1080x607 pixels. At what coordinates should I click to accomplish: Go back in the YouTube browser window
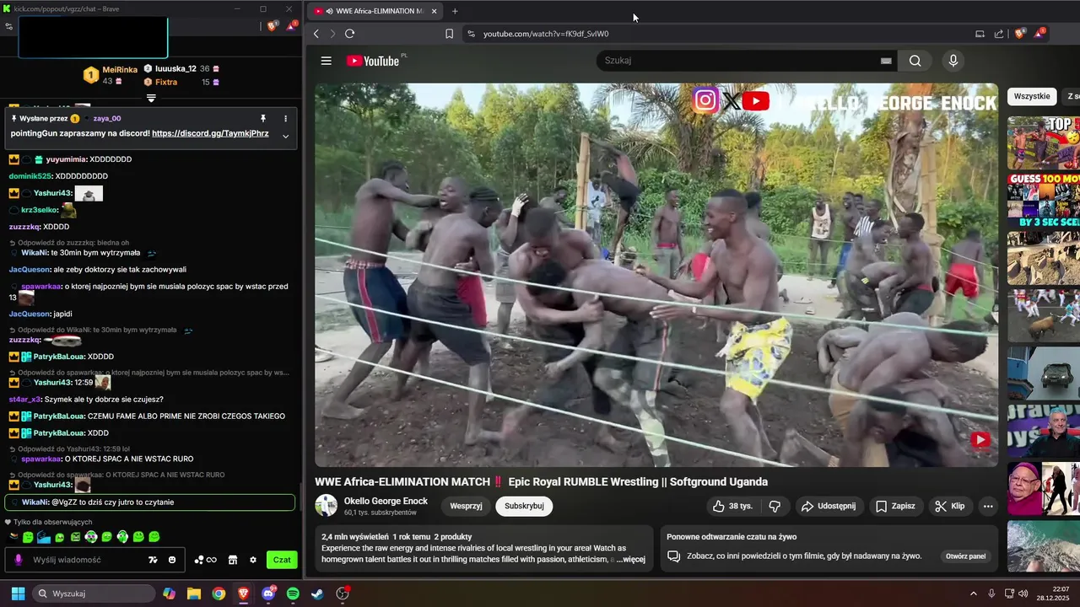point(316,34)
